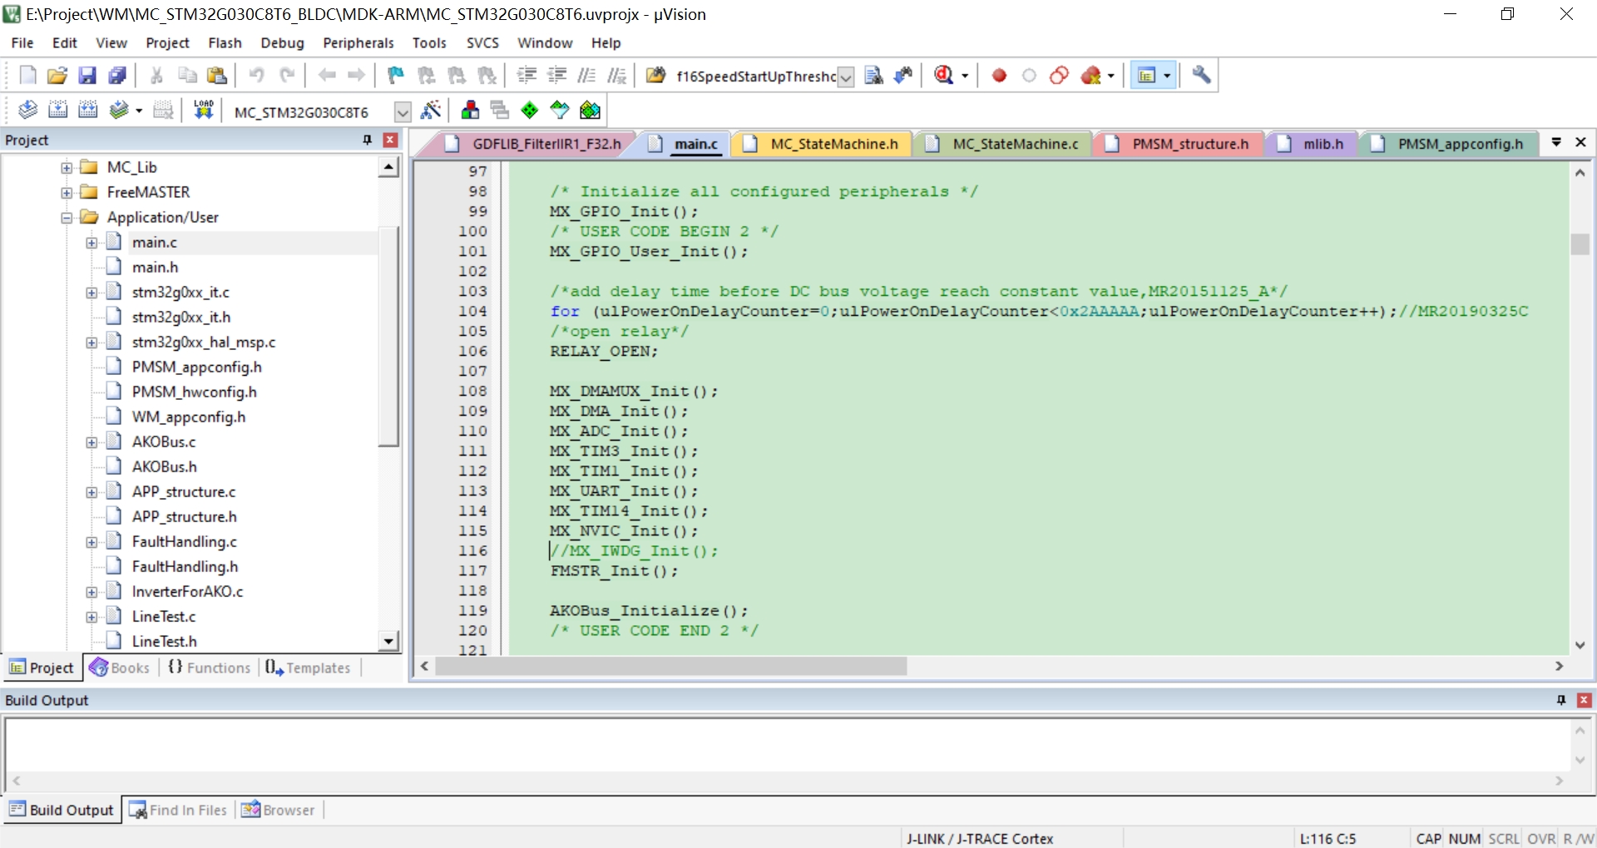
Task: Click the incremental find icon
Action: 903,76
